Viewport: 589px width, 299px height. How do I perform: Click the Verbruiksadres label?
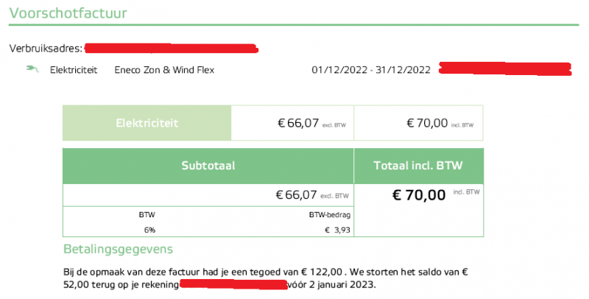coord(45,49)
